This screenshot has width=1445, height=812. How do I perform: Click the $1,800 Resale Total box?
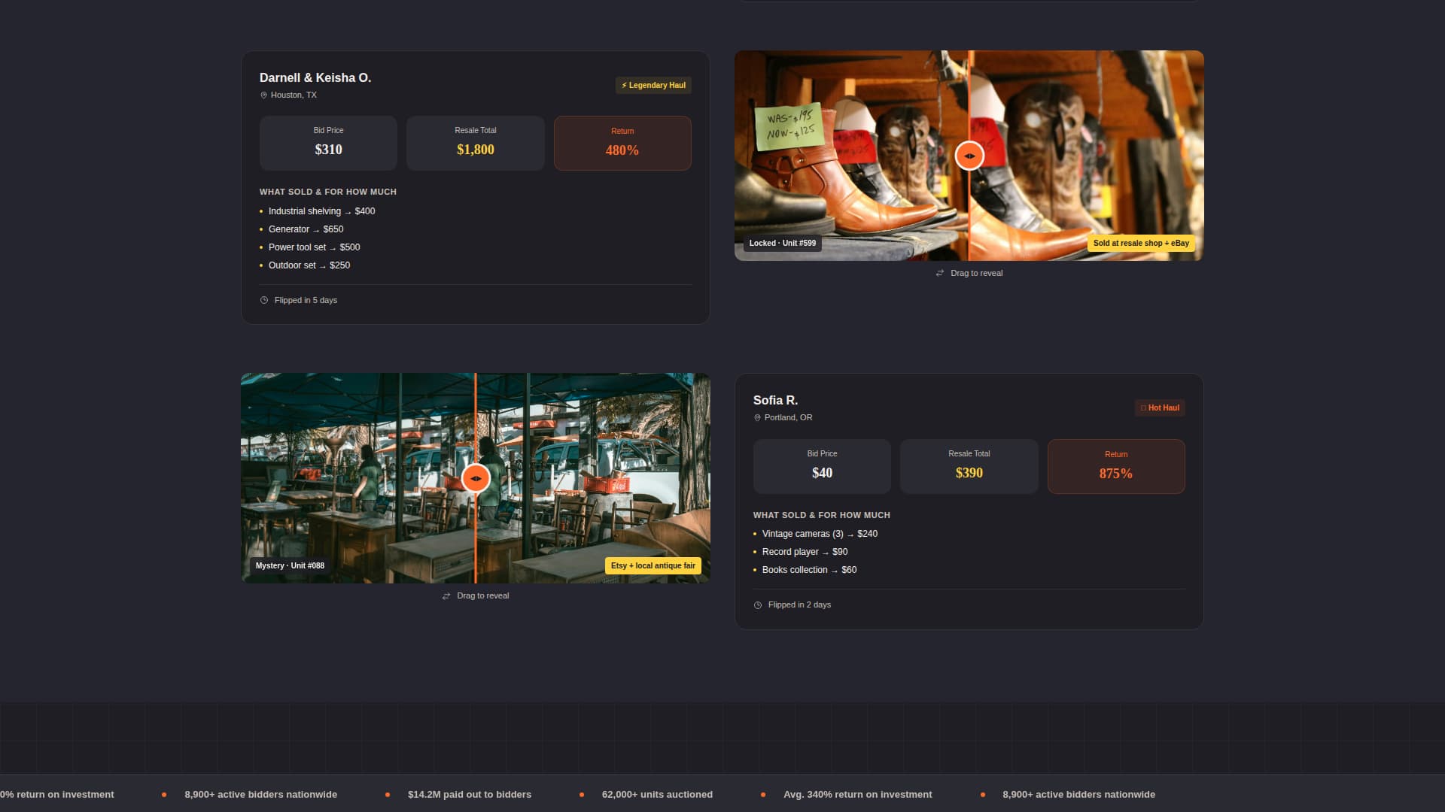[x=475, y=143]
